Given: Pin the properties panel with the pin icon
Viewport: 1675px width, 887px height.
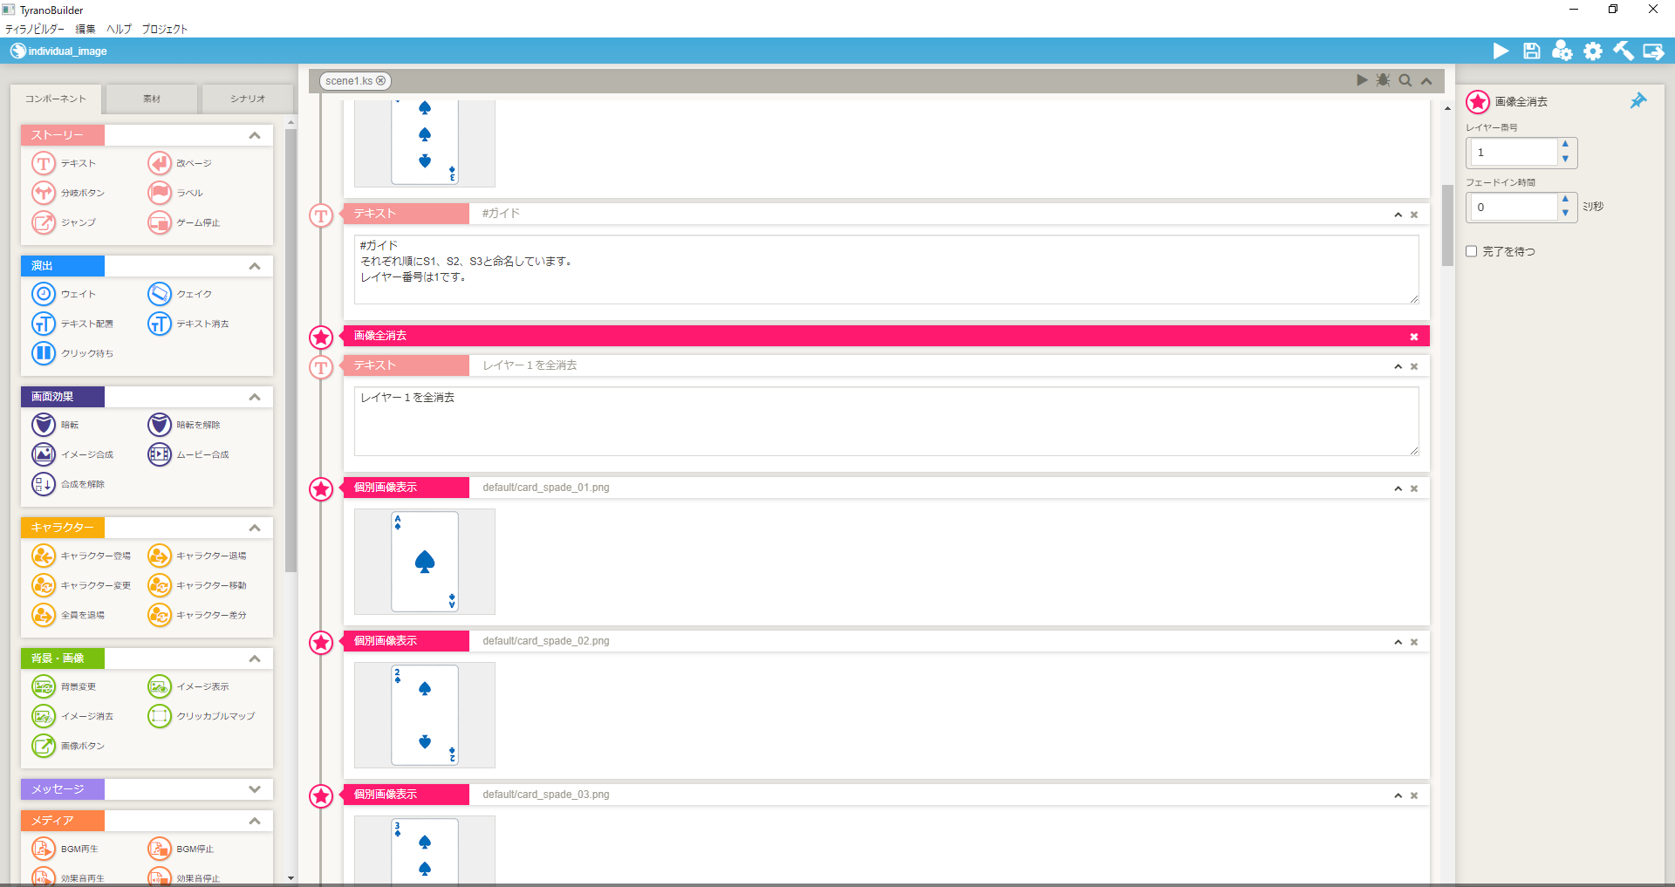Looking at the screenshot, I should (1638, 101).
